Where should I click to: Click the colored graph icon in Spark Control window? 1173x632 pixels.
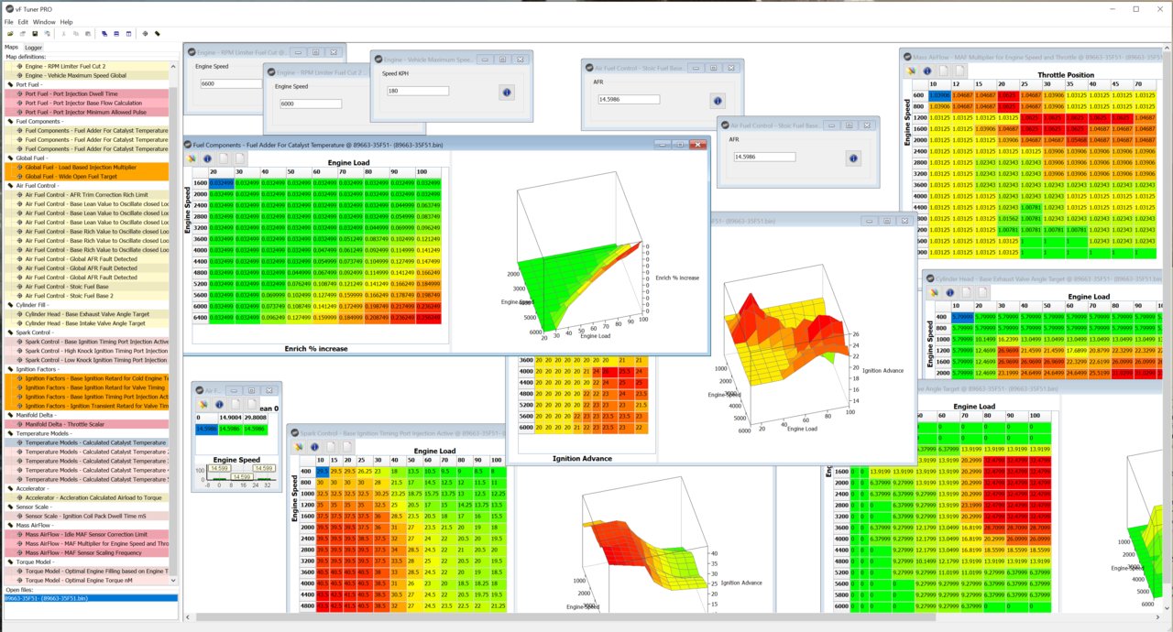tap(298, 446)
